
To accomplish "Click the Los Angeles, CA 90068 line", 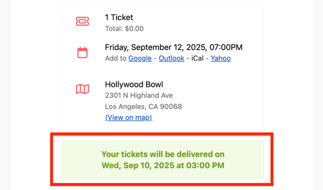I will click(143, 106).
